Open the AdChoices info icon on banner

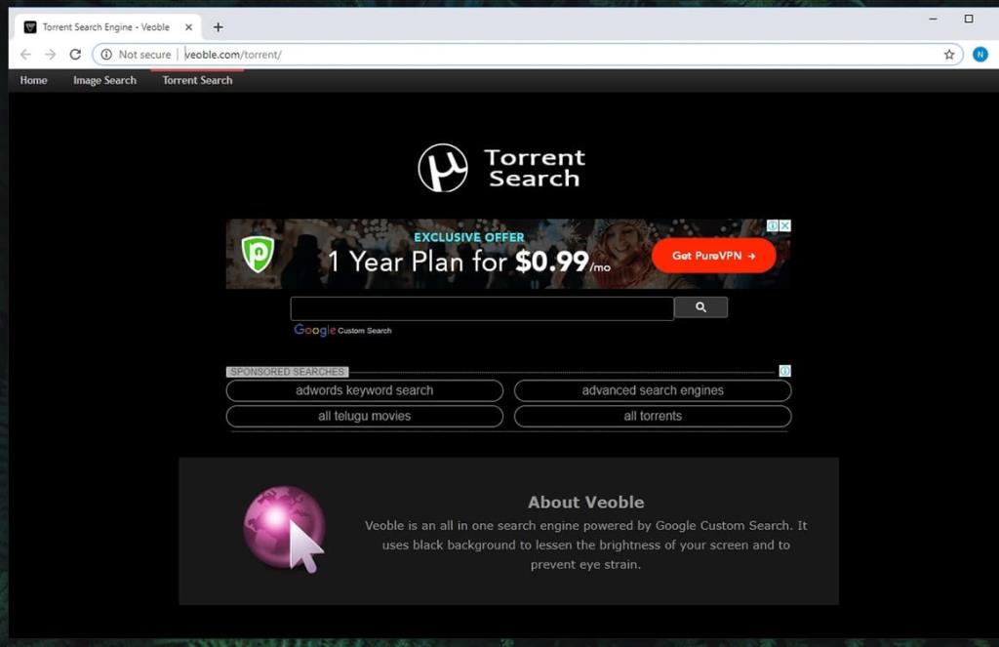773,225
